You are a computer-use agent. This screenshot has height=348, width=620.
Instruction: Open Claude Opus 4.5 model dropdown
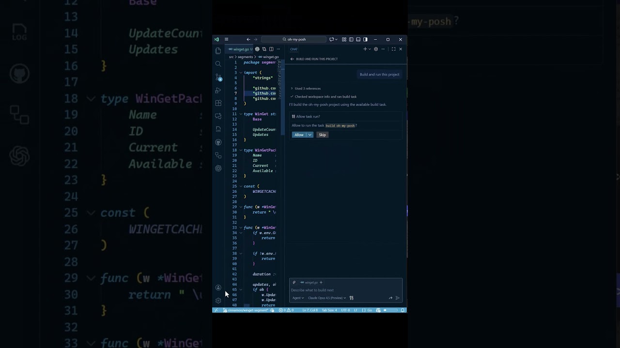(327, 298)
